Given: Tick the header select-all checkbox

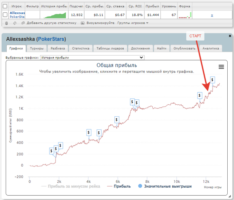Looking at the screenshot, I should [x=5, y=6].
